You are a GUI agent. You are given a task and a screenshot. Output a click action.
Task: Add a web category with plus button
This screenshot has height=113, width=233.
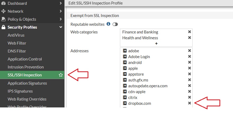click(x=156, y=44)
